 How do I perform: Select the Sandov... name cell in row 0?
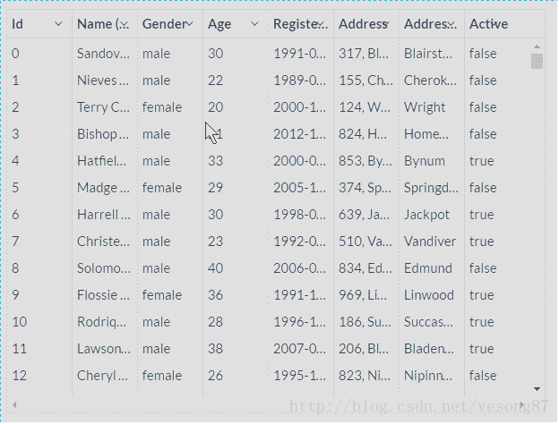[103, 54]
